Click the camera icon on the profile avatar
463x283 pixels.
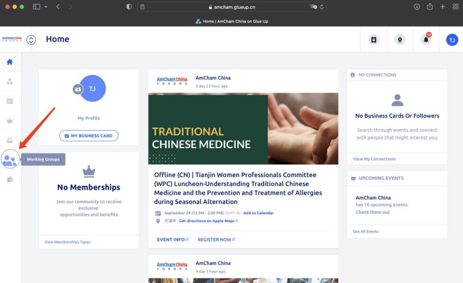[78, 89]
